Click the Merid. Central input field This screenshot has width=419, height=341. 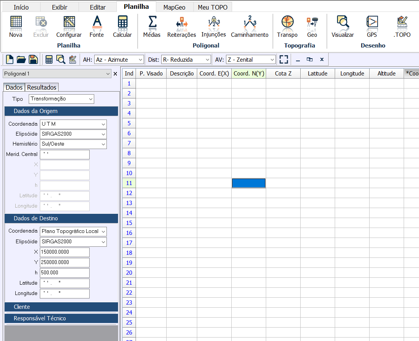pos(64,154)
